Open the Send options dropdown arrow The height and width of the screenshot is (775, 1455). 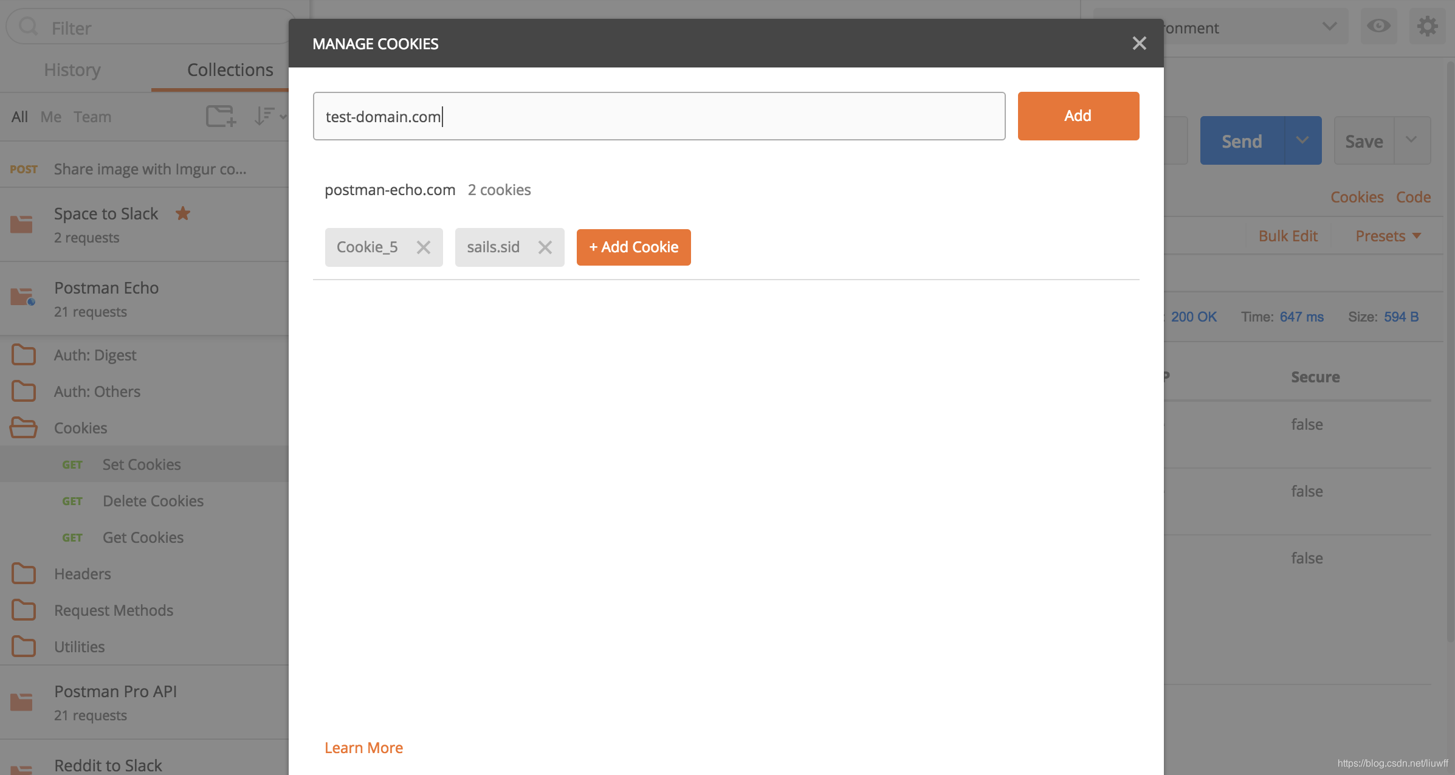coord(1303,140)
